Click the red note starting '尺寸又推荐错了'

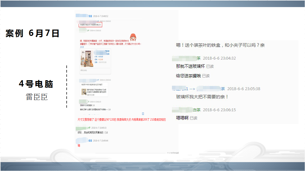coord(122,120)
